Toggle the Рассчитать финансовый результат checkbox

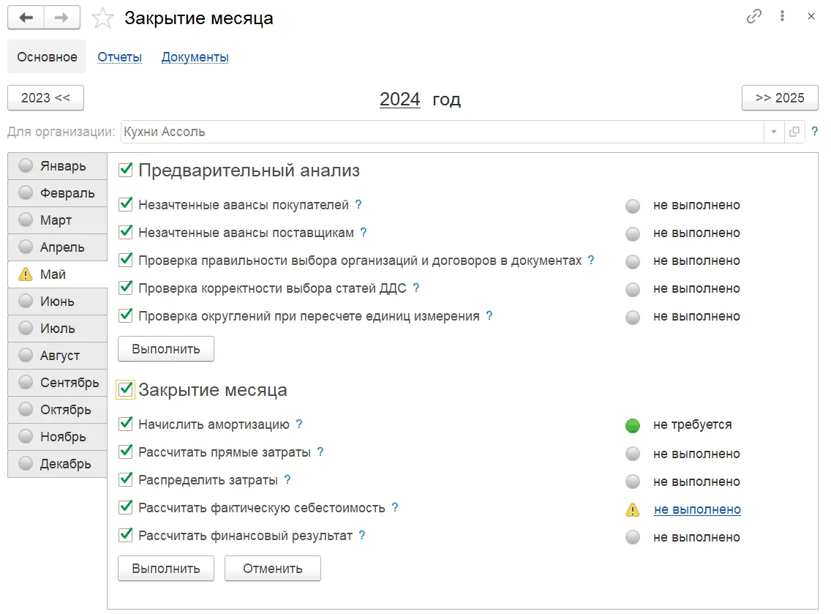point(126,535)
